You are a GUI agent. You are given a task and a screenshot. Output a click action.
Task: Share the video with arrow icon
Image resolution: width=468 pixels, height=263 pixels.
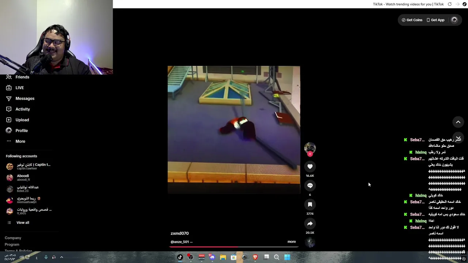310,224
